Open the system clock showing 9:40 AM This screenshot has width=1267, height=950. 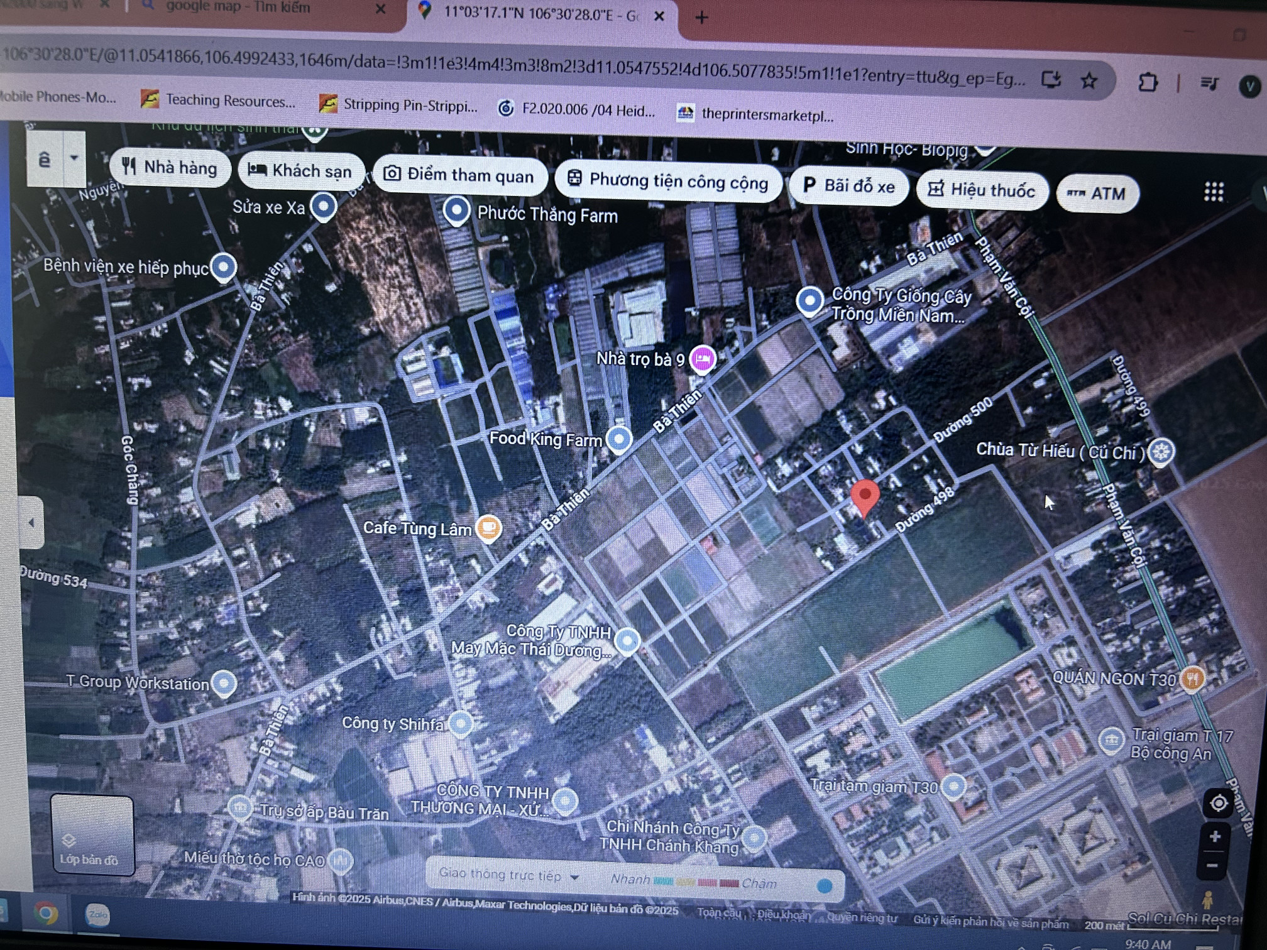[x=1148, y=943]
